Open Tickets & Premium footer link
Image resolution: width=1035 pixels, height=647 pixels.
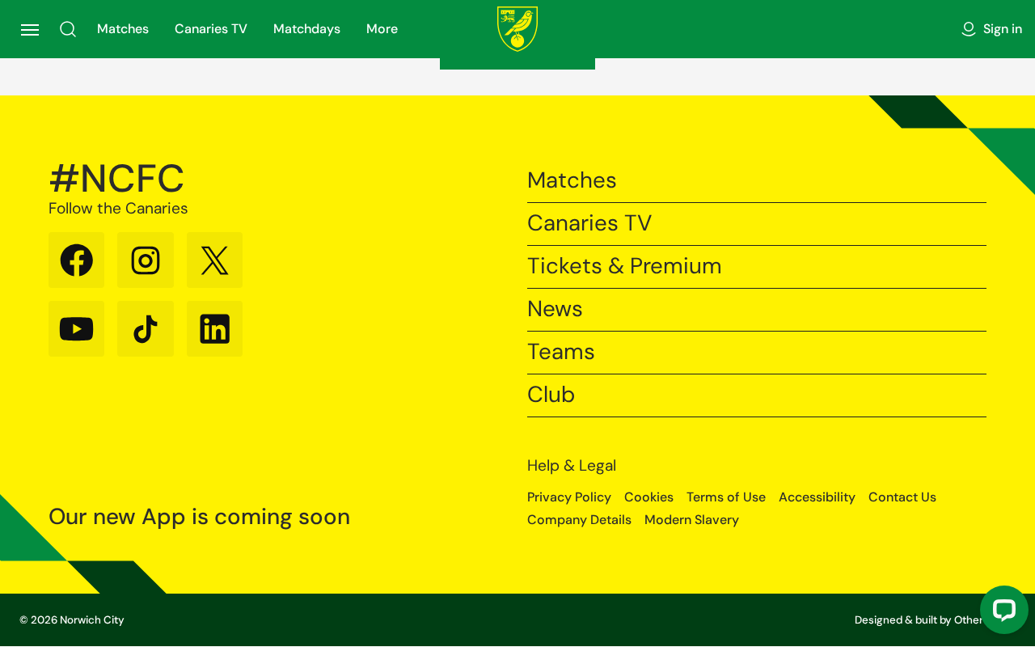[757, 266]
